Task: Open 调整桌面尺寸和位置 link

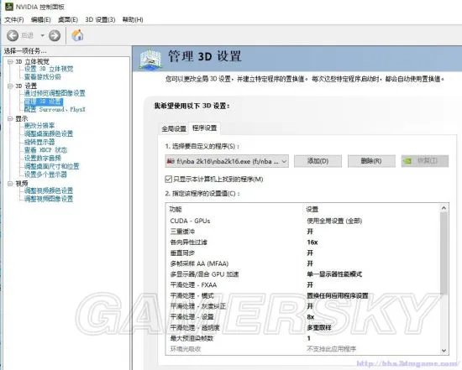Action: tap(51, 166)
